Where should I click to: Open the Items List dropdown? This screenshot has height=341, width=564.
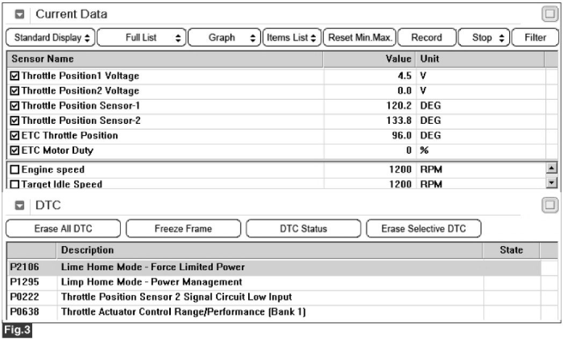tap(292, 38)
